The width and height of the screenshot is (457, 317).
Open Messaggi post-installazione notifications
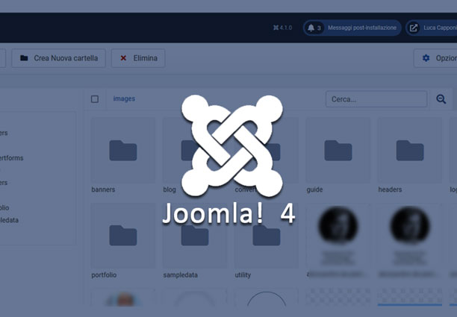click(x=352, y=28)
